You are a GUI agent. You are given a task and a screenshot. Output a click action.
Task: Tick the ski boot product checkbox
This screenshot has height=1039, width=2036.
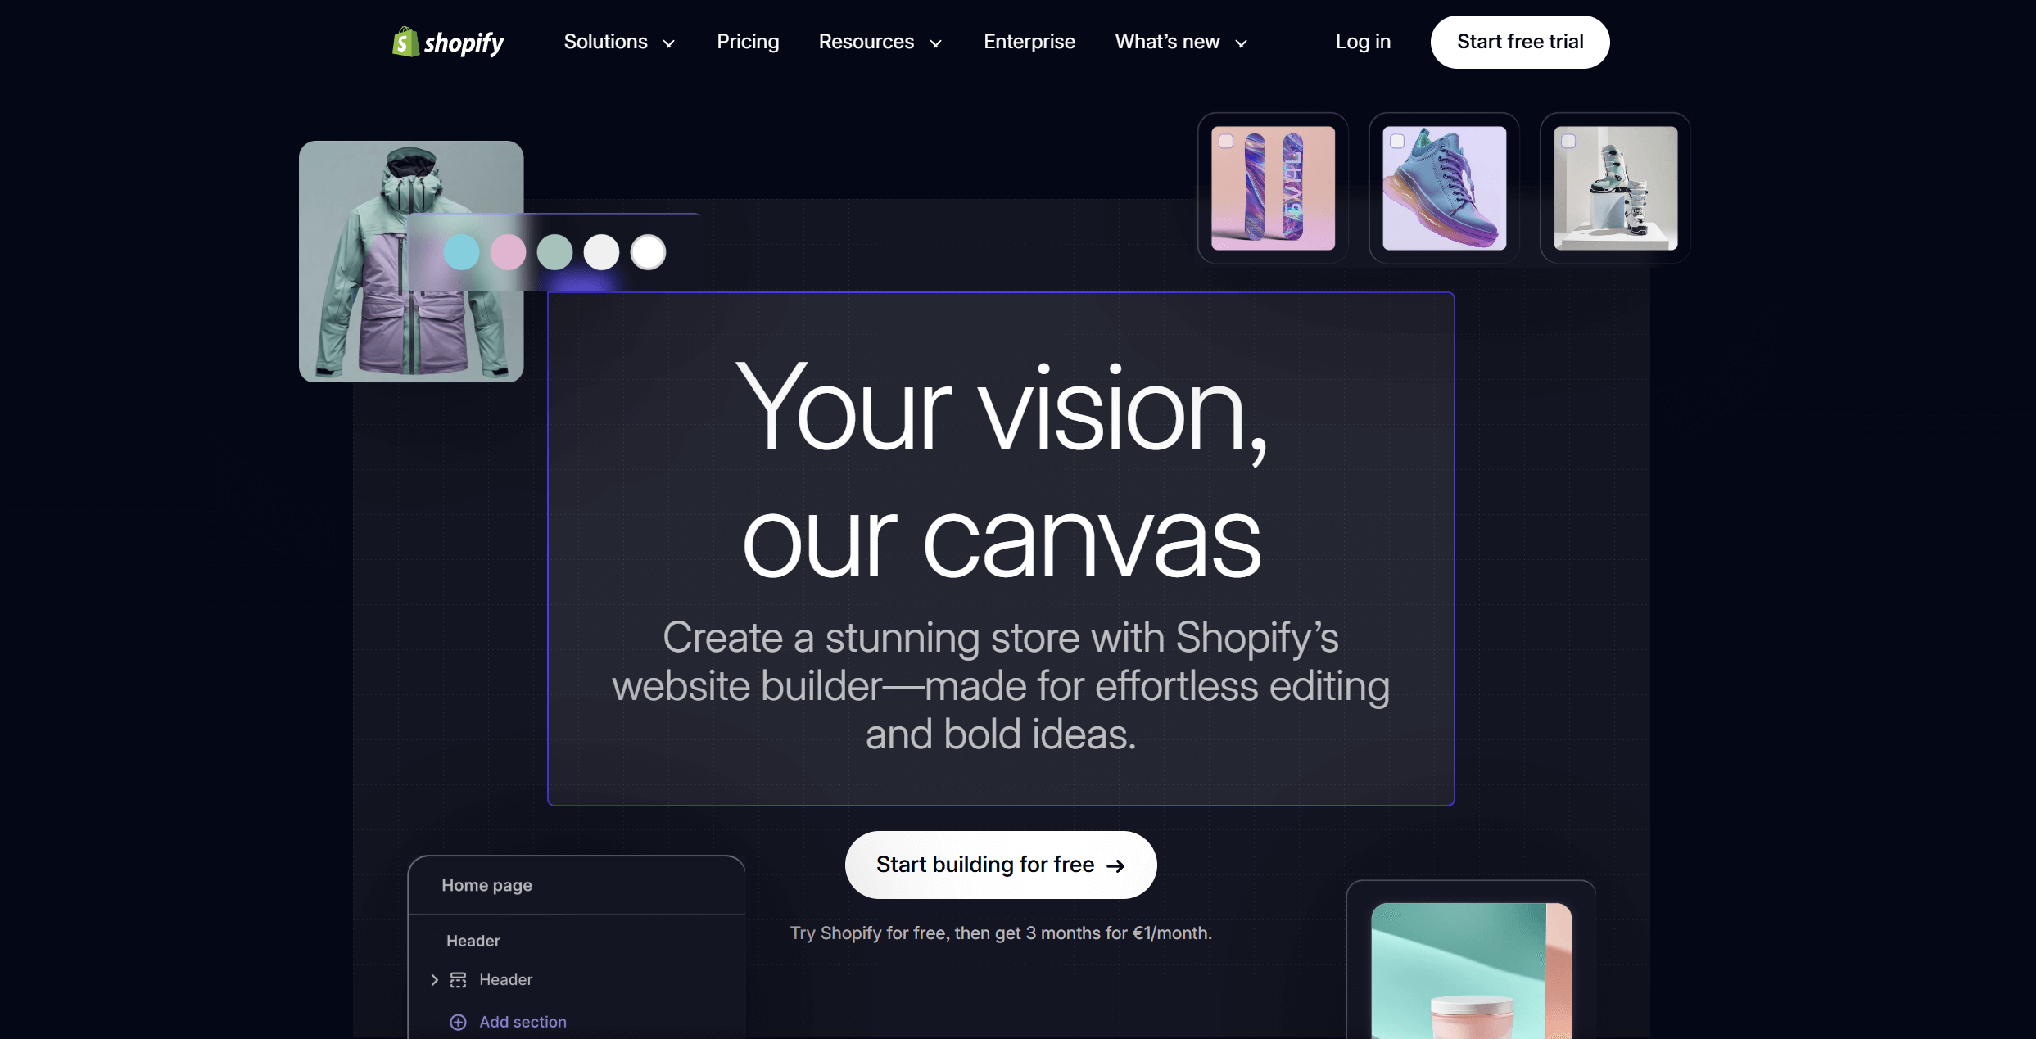click(x=1568, y=141)
